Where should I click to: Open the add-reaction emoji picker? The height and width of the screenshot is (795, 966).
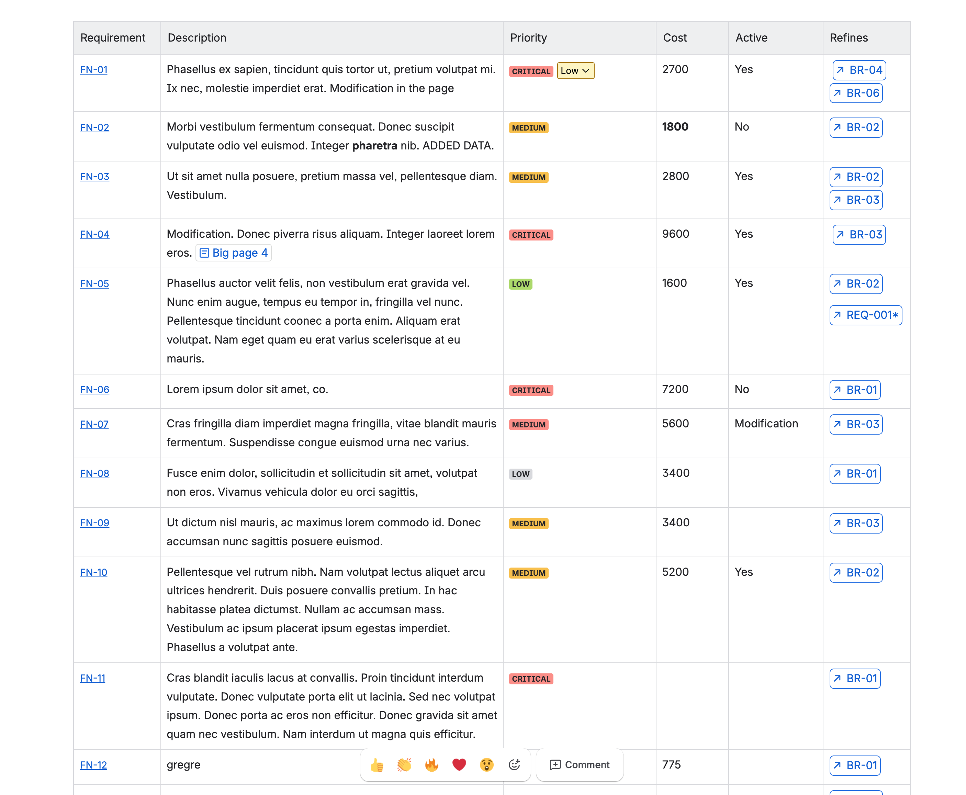point(514,765)
